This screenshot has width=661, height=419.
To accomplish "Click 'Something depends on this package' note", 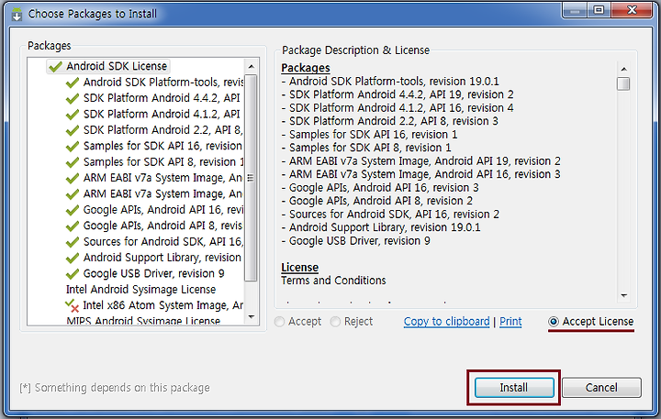I will click(115, 388).
